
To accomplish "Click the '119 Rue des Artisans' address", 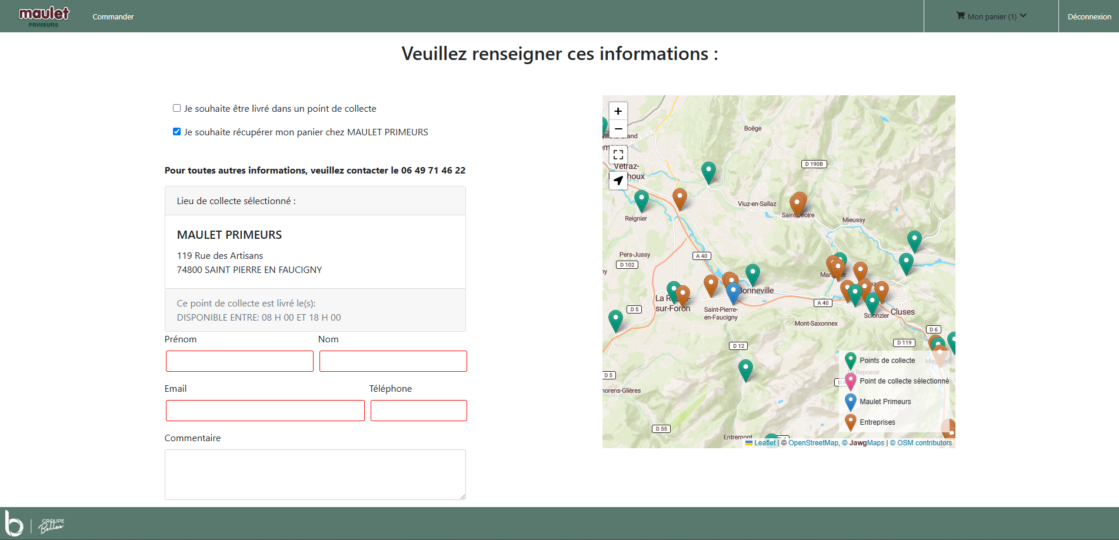I will 220,256.
